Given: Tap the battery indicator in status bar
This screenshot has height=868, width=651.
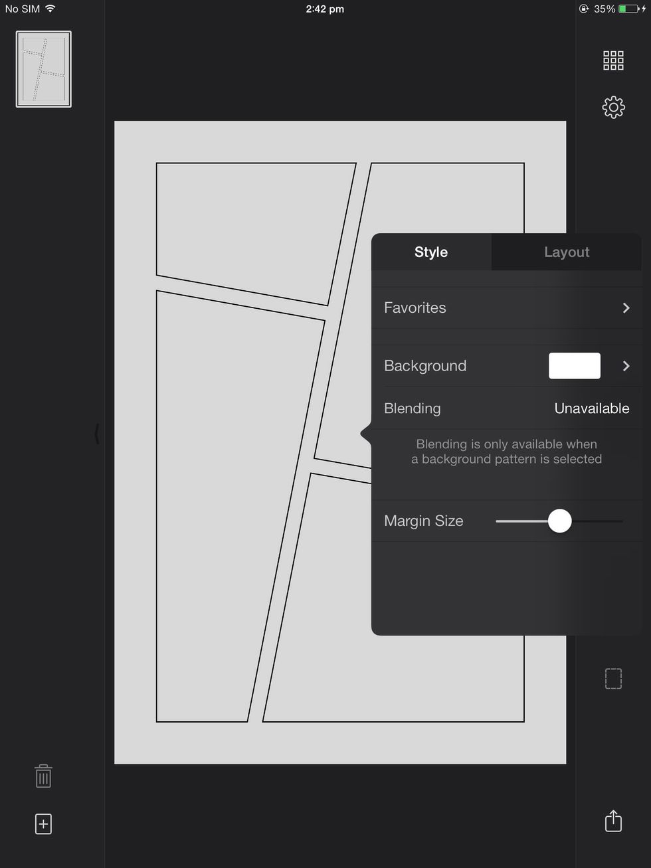Looking at the screenshot, I should point(628,9).
